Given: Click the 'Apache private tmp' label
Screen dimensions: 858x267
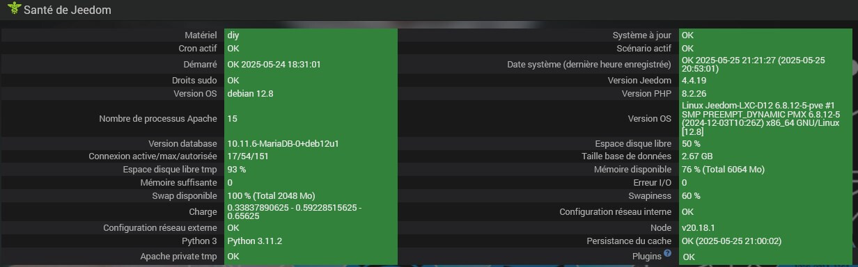Looking at the screenshot, I should coord(179,257).
